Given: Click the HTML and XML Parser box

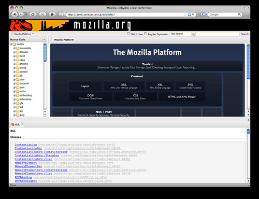Looking at the screenshot, I should pos(182,97).
